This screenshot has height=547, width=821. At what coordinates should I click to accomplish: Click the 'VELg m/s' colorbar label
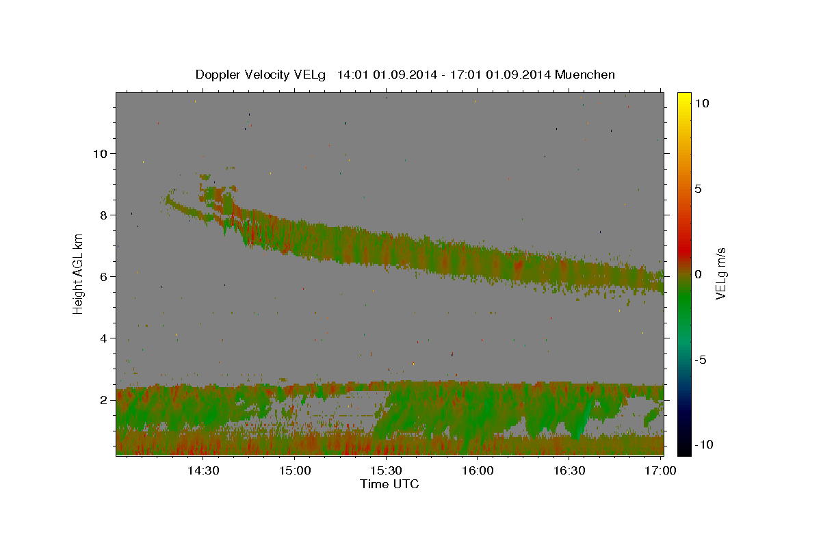pos(720,273)
